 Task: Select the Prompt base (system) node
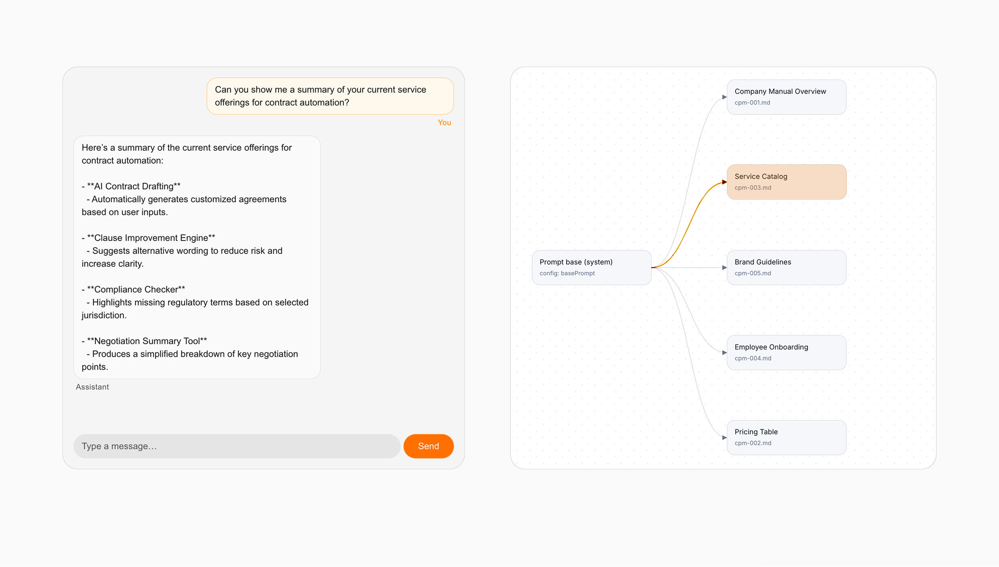[592, 267]
